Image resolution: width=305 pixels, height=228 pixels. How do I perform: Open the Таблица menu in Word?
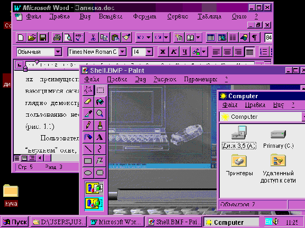pos(209,17)
